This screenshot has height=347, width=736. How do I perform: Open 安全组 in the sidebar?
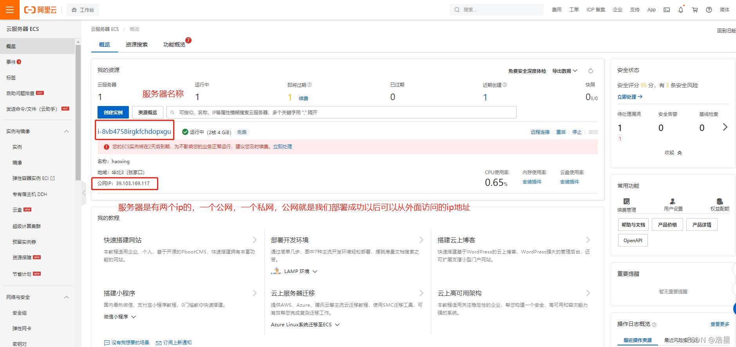20,313
